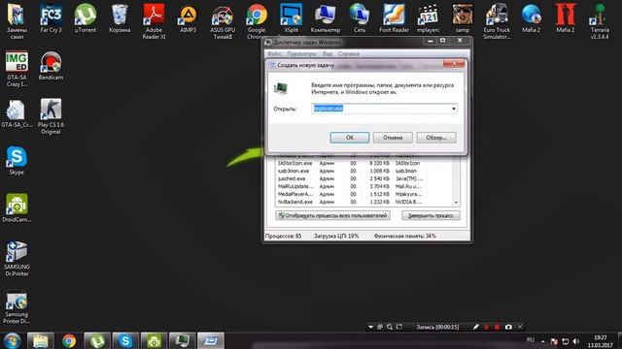
Task: Open the Файл menu in Task Manager
Action: (x=274, y=53)
